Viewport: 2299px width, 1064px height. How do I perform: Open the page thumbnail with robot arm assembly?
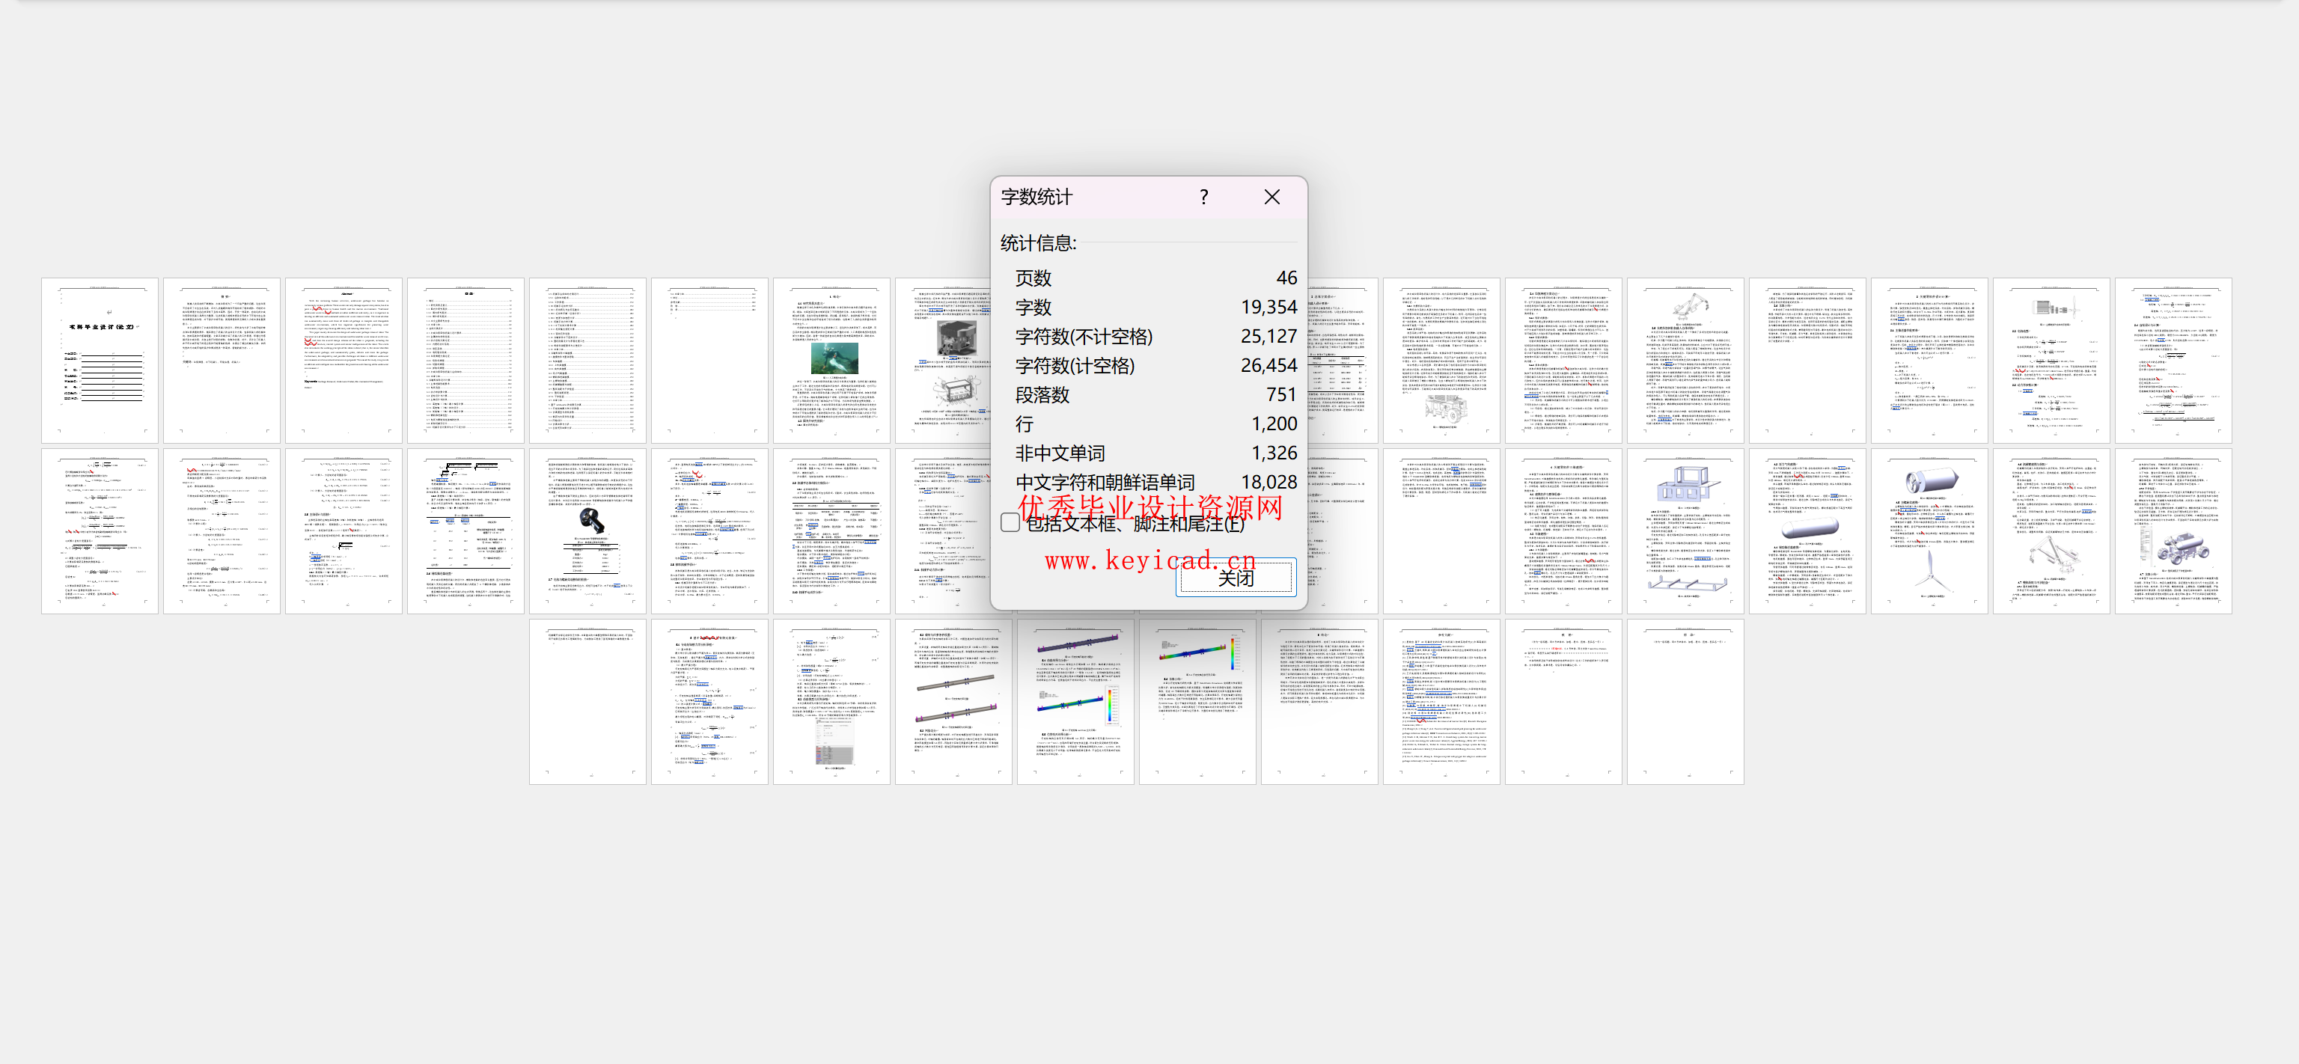2052,531
